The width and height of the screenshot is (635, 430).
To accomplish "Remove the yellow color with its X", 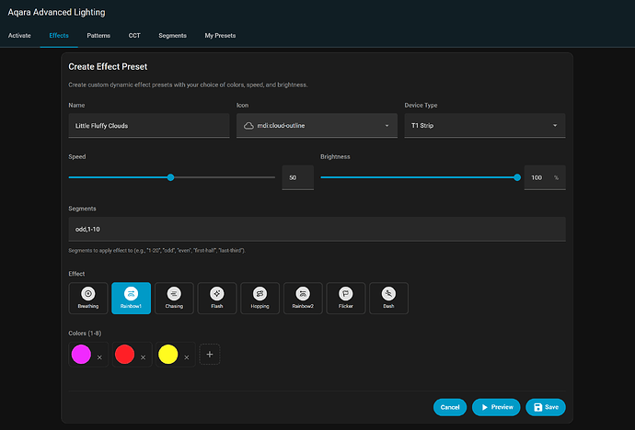I will (x=186, y=356).
